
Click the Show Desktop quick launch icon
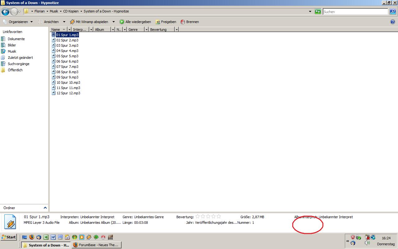25,237
